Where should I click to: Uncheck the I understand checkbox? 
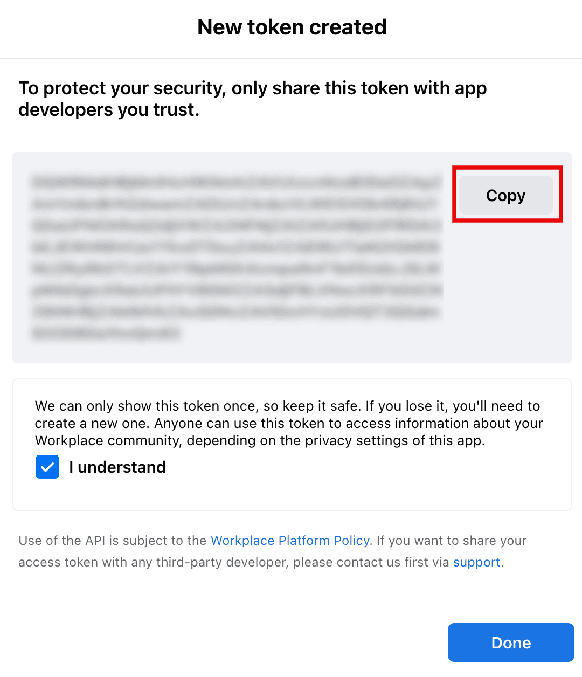47,467
